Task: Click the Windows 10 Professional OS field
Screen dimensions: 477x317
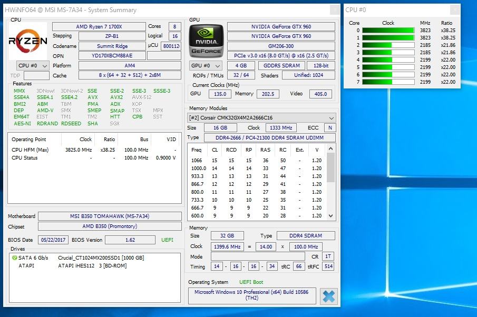Action: 251,295
